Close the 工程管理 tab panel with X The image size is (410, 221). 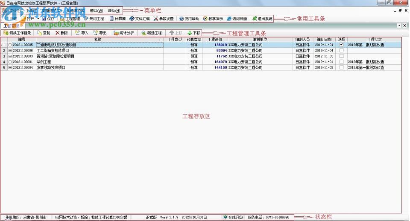pos(404,26)
